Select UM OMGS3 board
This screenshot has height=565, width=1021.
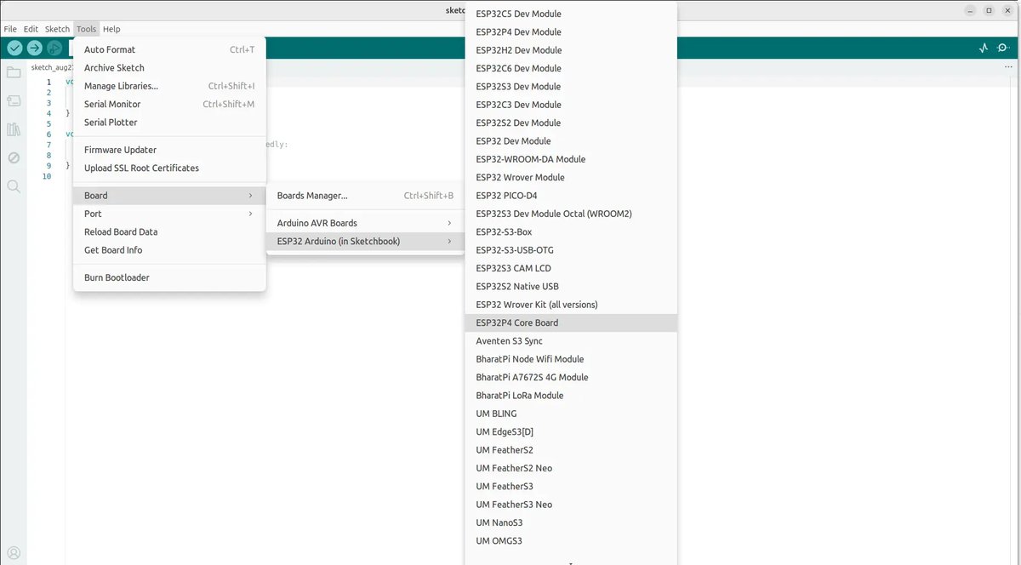(571, 540)
